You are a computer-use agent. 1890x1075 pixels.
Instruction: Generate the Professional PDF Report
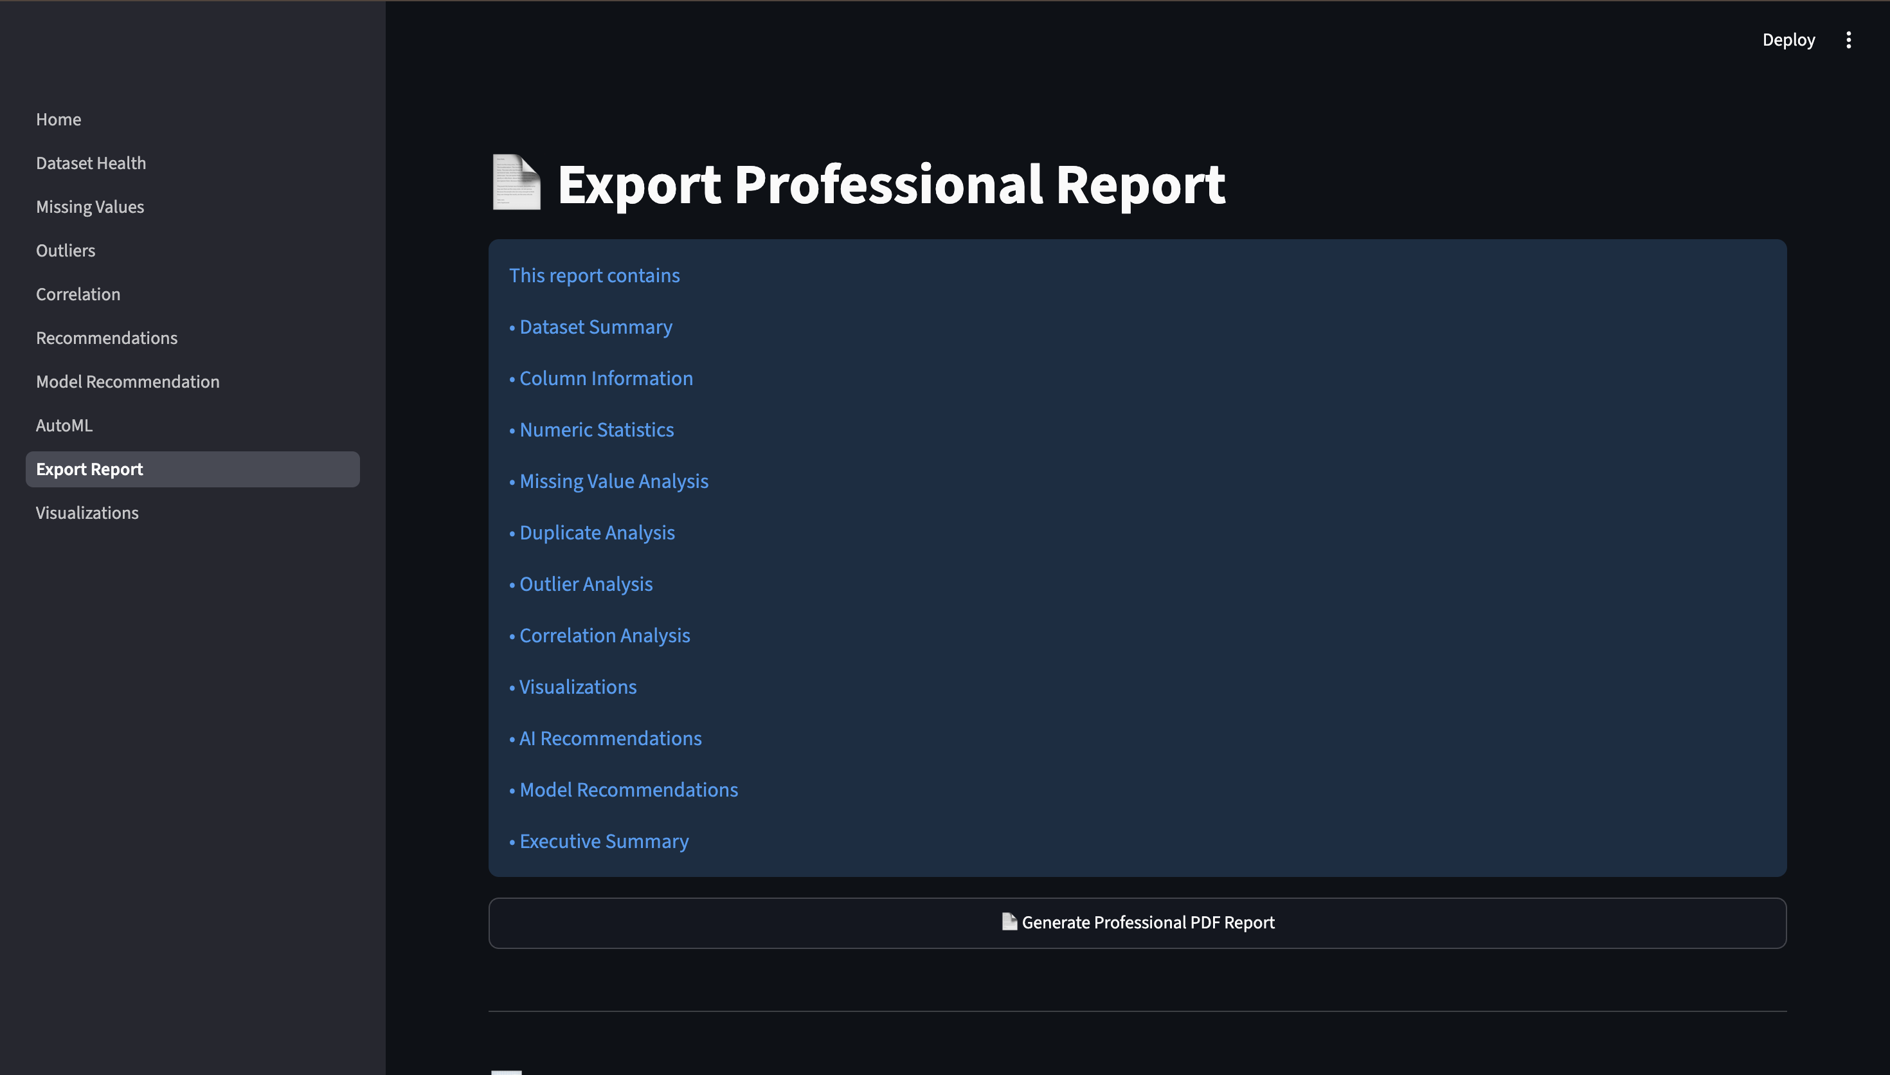pyautogui.click(x=1137, y=923)
